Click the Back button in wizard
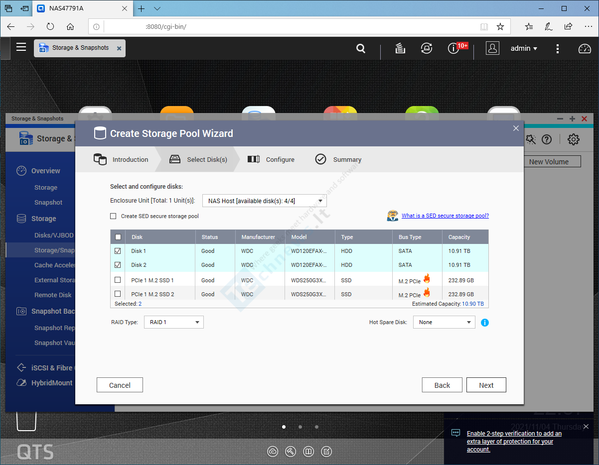The height and width of the screenshot is (465, 599). click(442, 385)
